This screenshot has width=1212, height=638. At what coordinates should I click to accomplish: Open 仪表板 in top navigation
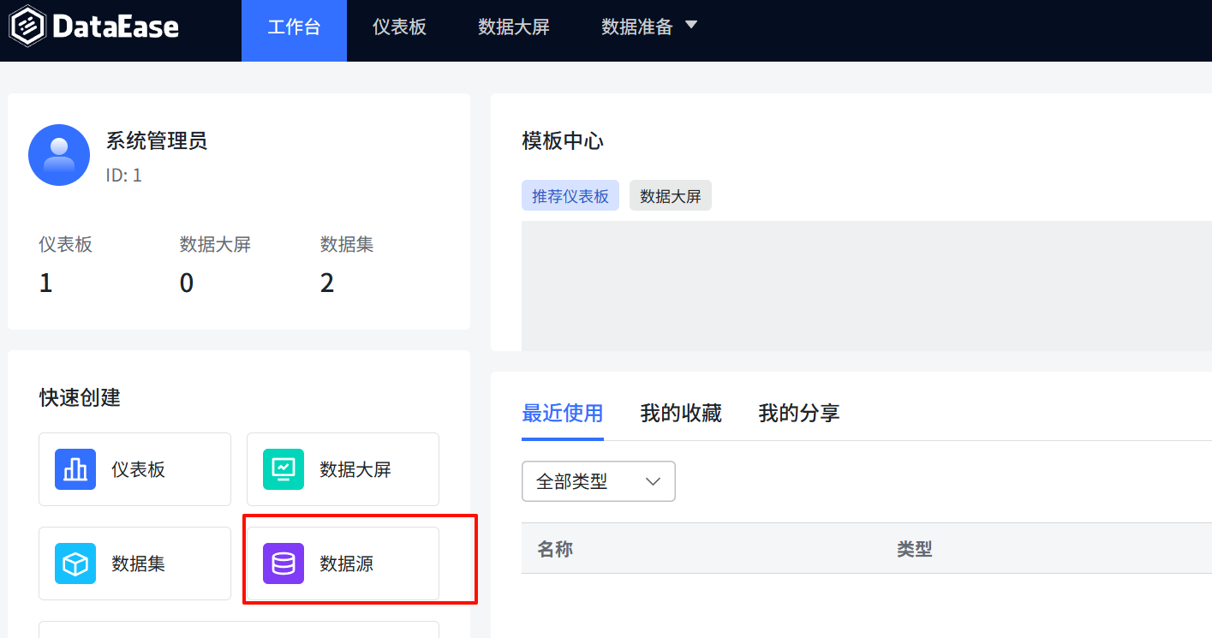399,27
